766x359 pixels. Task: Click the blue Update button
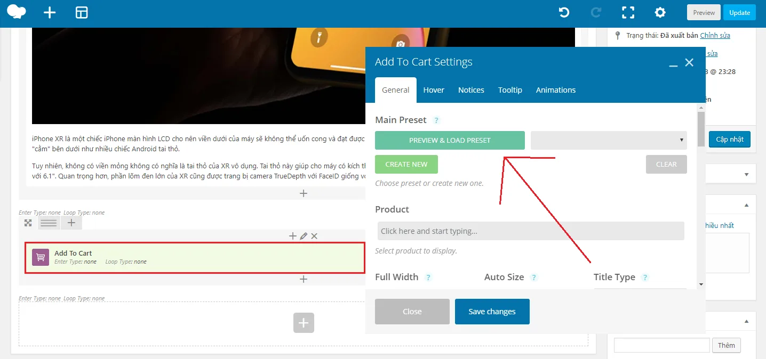739,12
